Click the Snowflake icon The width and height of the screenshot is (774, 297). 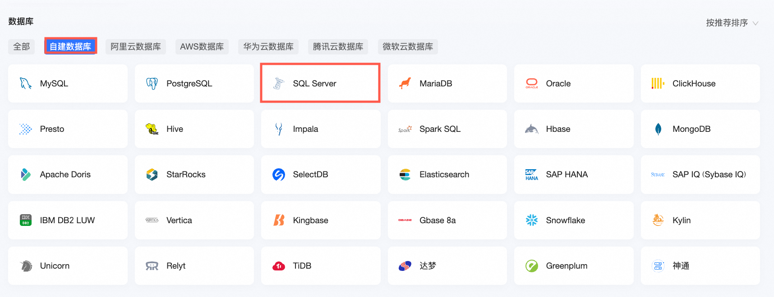[532, 220]
